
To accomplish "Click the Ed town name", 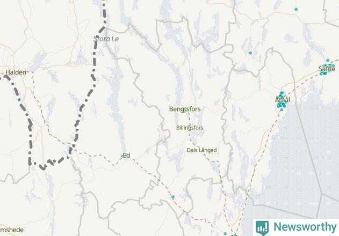I will click(126, 156).
